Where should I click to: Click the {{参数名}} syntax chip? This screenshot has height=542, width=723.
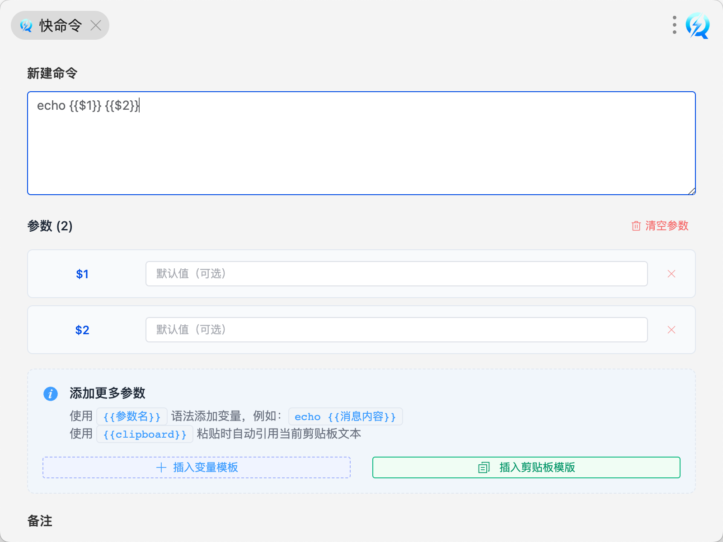click(x=132, y=416)
